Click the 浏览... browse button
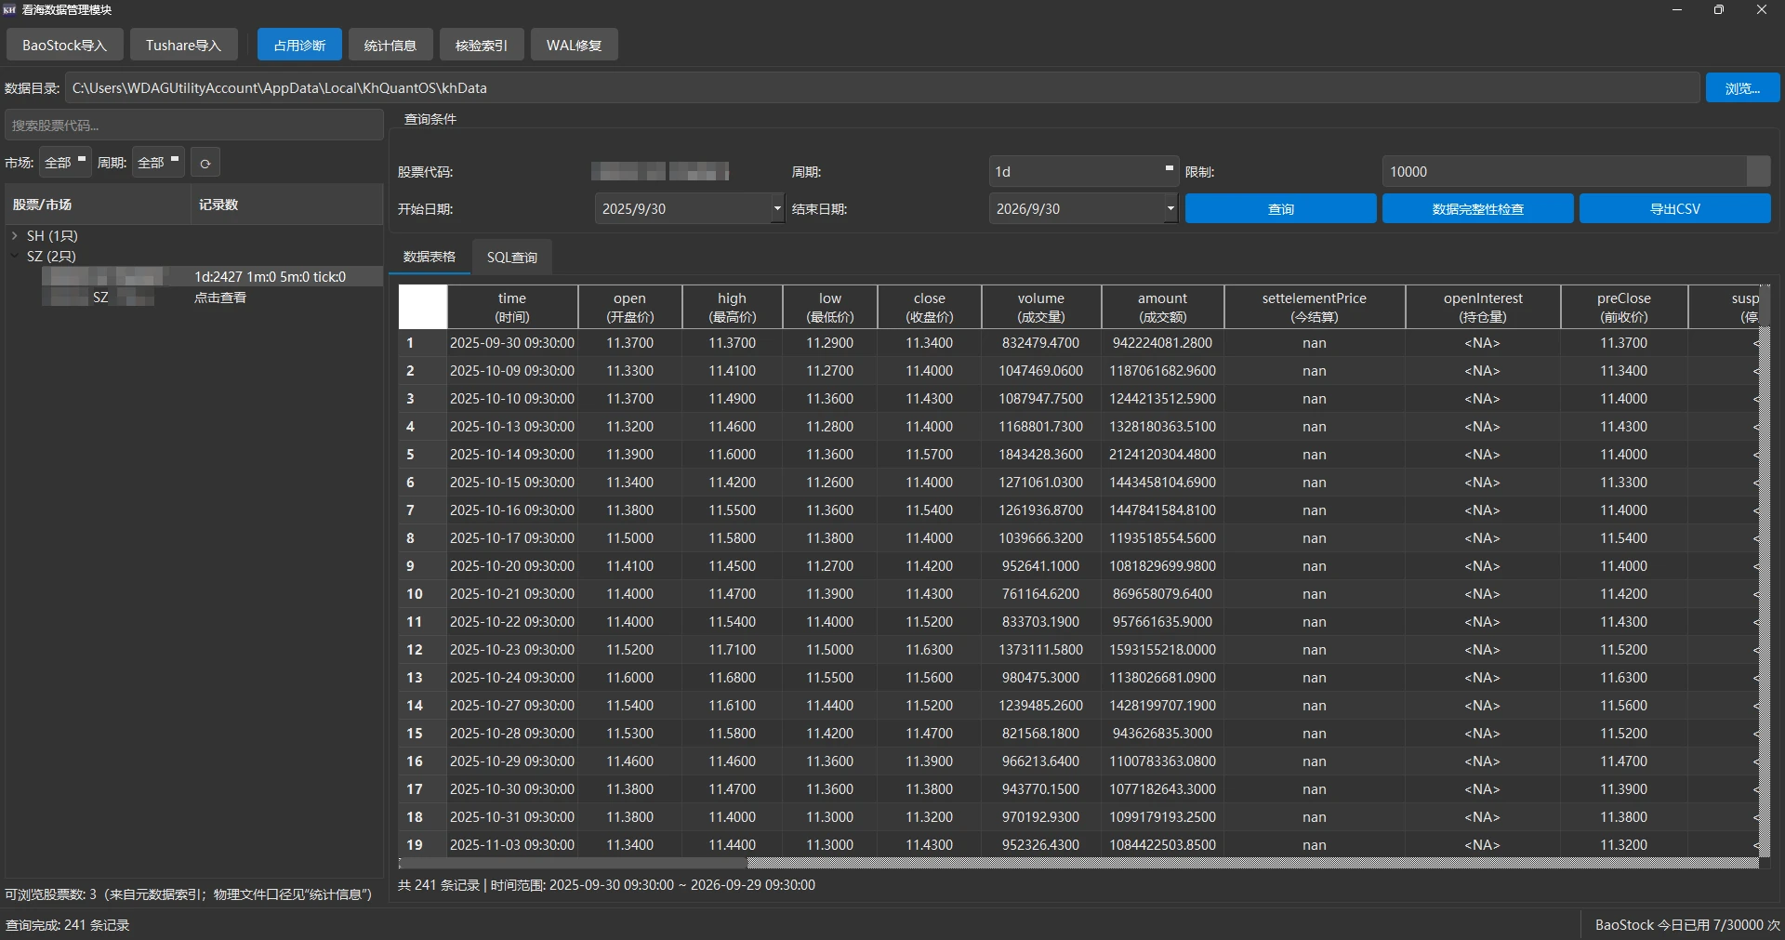The image size is (1785, 940). pos(1742,88)
